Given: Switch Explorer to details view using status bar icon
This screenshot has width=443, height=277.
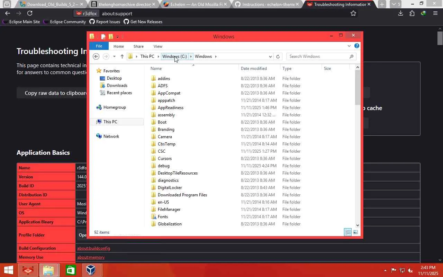Looking at the screenshot, I should pos(348,232).
